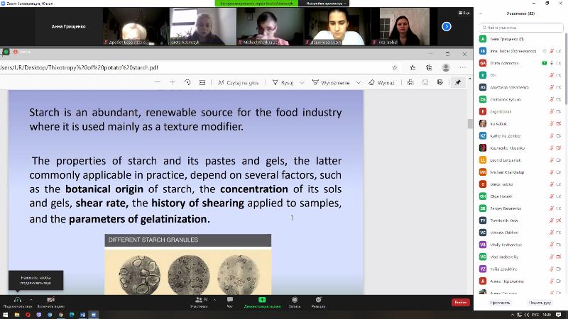Click Raise Hand button in participants panel
Viewport: 568px width, 319px height.
[540, 303]
